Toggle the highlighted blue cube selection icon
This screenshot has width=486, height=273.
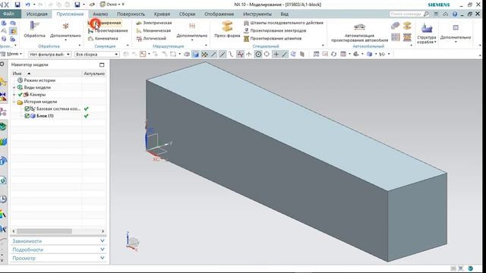[x=195, y=54]
